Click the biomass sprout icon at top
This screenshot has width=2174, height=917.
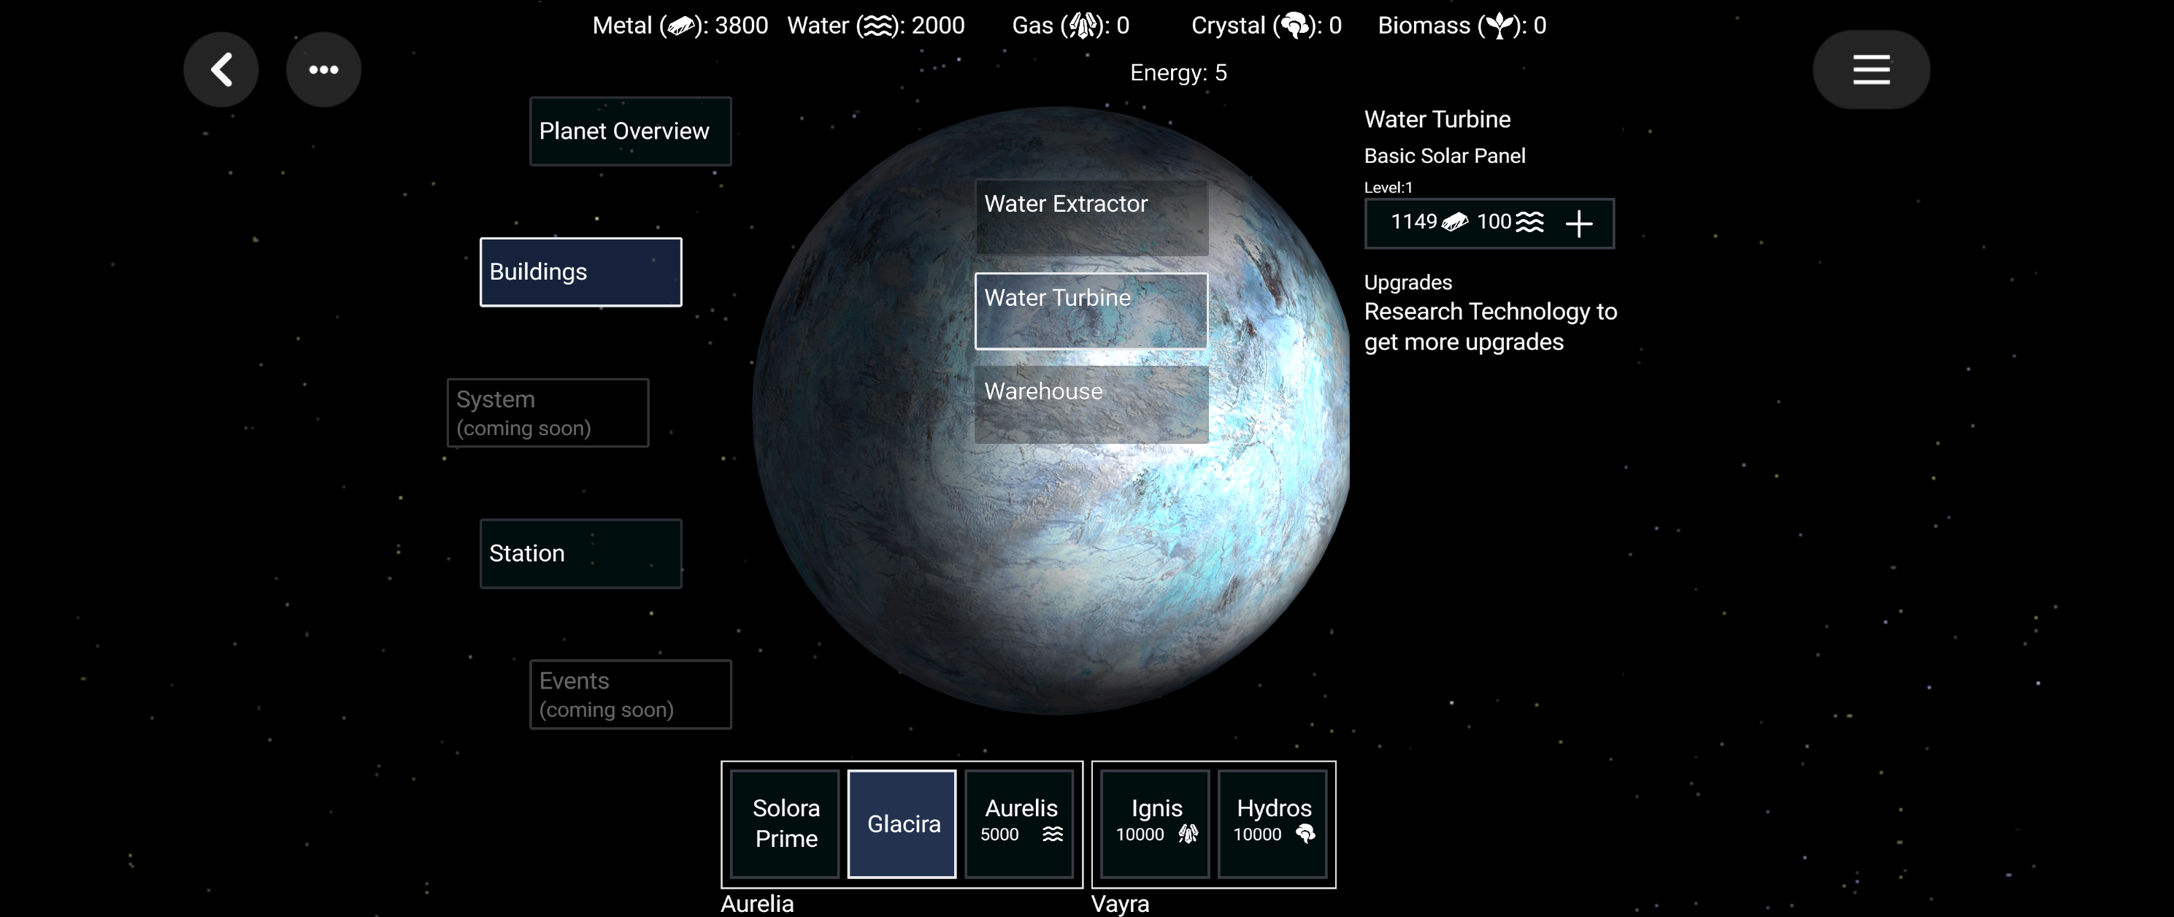pyautogui.click(x=1499, y=26)
